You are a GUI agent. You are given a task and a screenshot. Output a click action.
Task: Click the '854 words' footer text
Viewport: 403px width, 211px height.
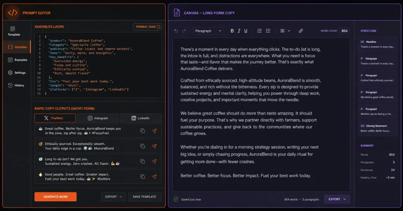(291, 200)
